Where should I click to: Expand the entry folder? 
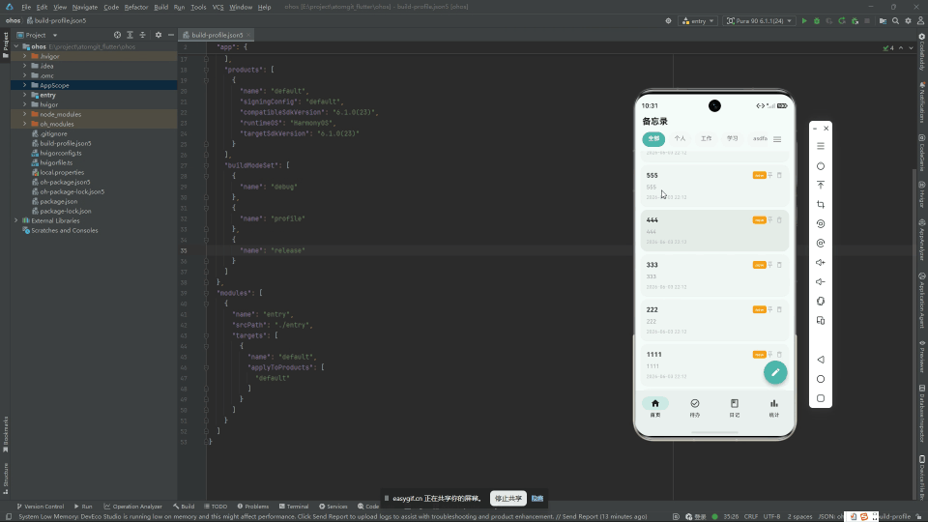click(x=25, y=95)
